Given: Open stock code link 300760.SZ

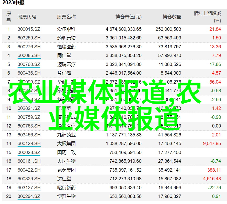Looking at the screenshot, I should [29, 64].
